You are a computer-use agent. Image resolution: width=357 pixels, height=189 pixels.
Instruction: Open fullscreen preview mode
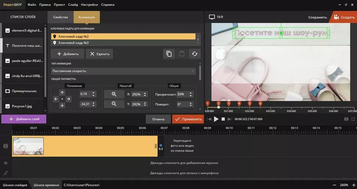(353, 119)
